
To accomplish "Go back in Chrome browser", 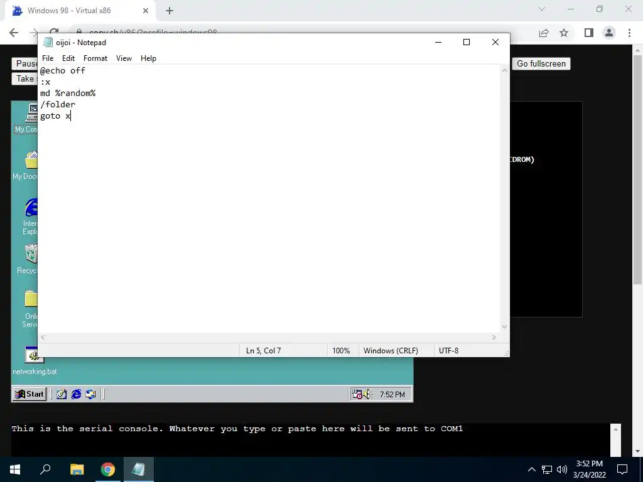I will coord(14,33).
